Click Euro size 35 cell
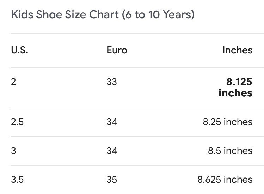This screenshot has height=194, width=264. tap(112, 180)
